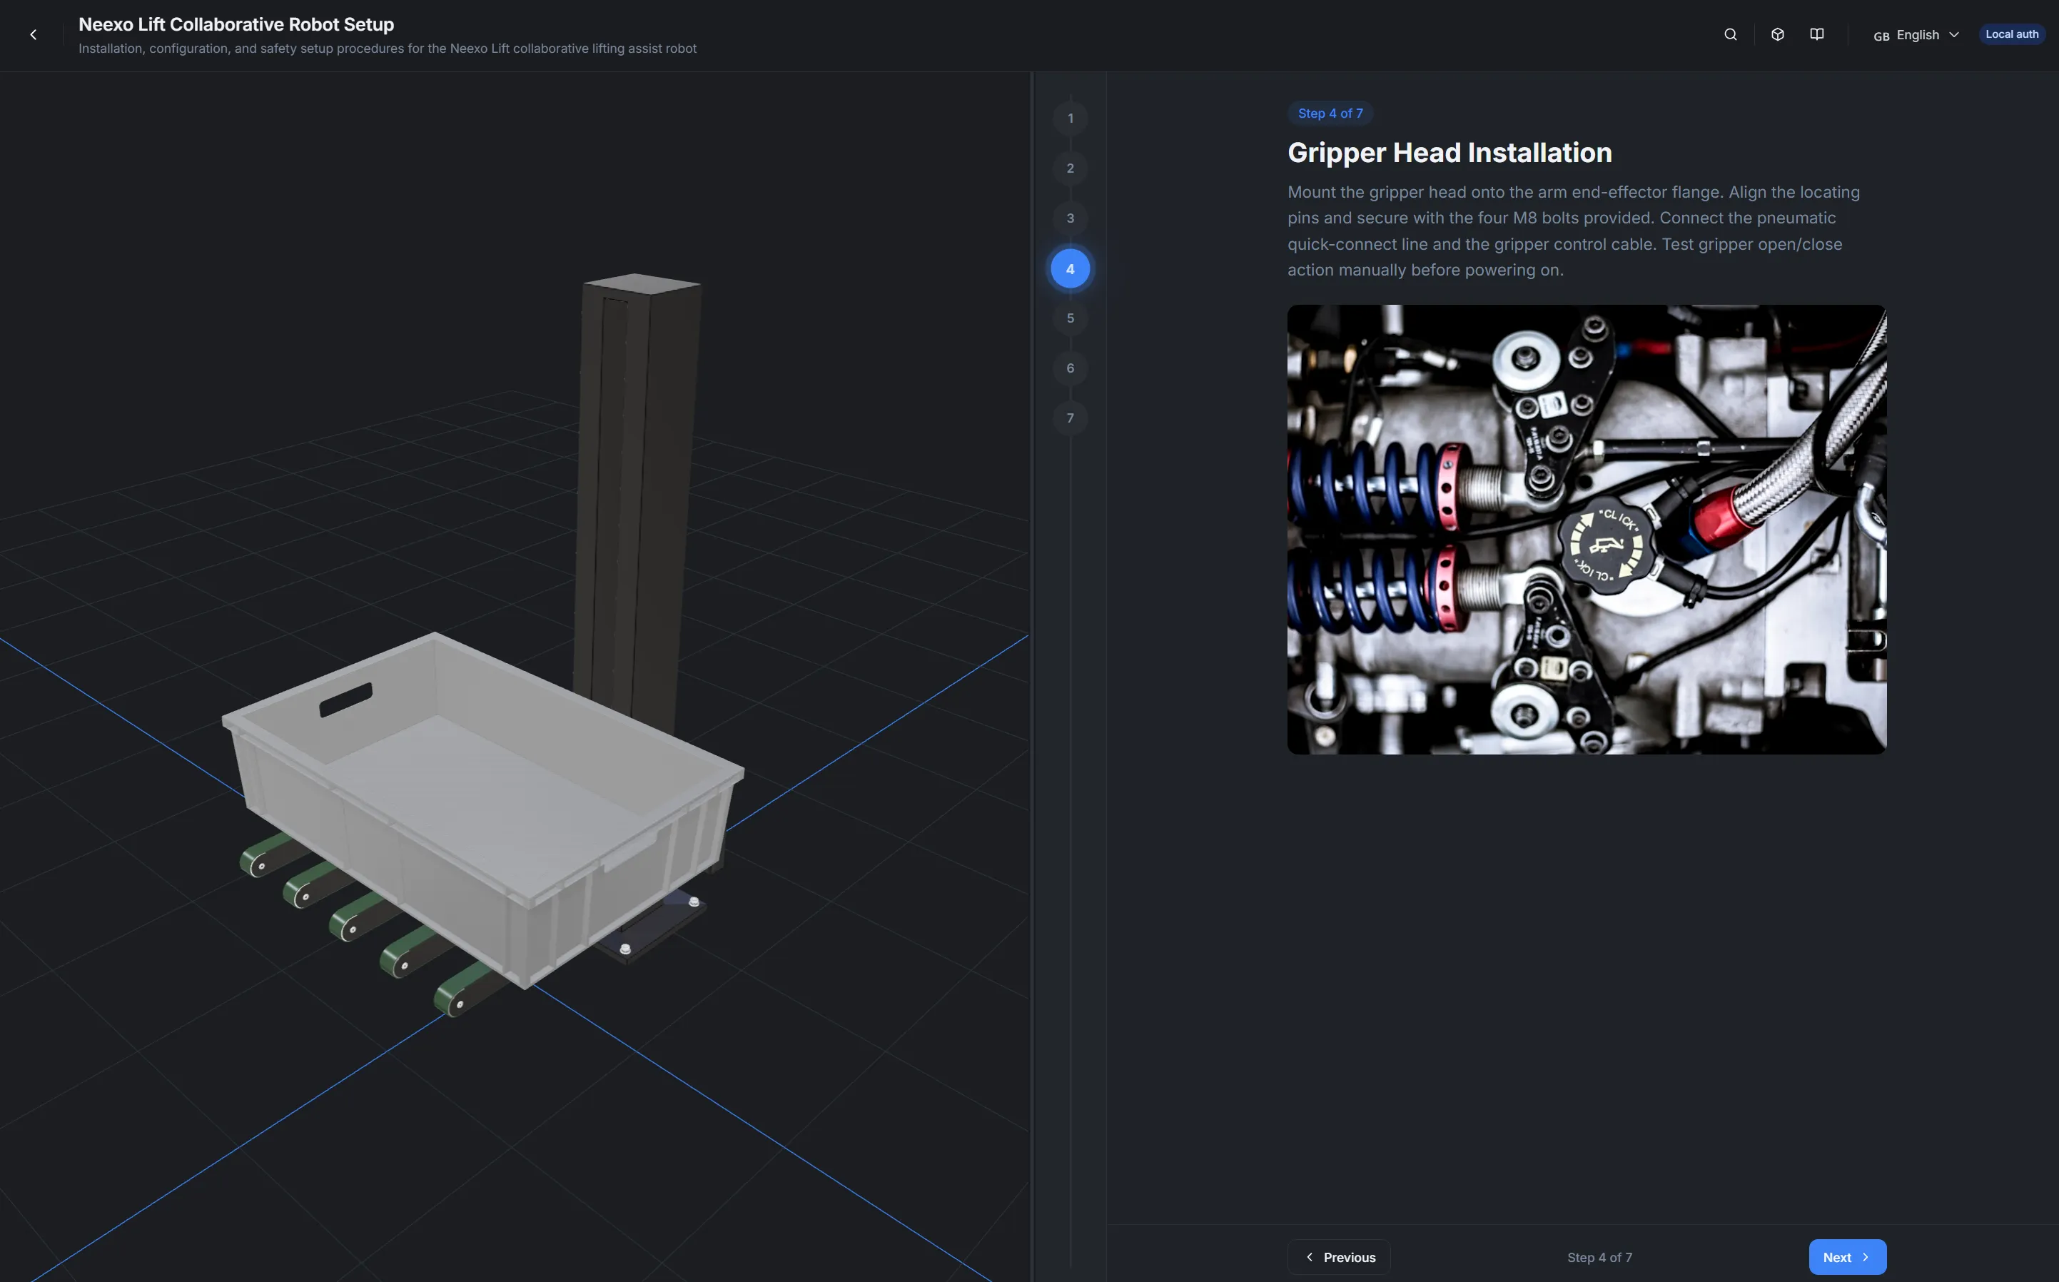Go back using the Previous button
This screenshot has width=2059, height=1282.
(x=1338, y=1256)
